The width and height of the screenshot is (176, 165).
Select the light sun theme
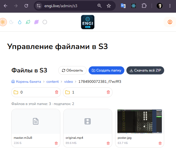3,22
